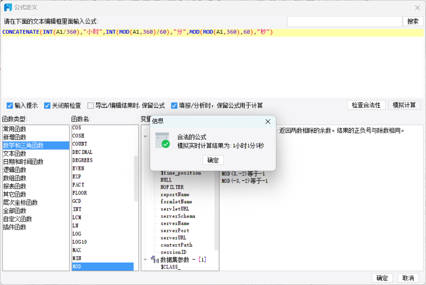Viewport: 426px width, 285px height.
Task: Collapse the top variable tree node arrow
Action: 145,136
